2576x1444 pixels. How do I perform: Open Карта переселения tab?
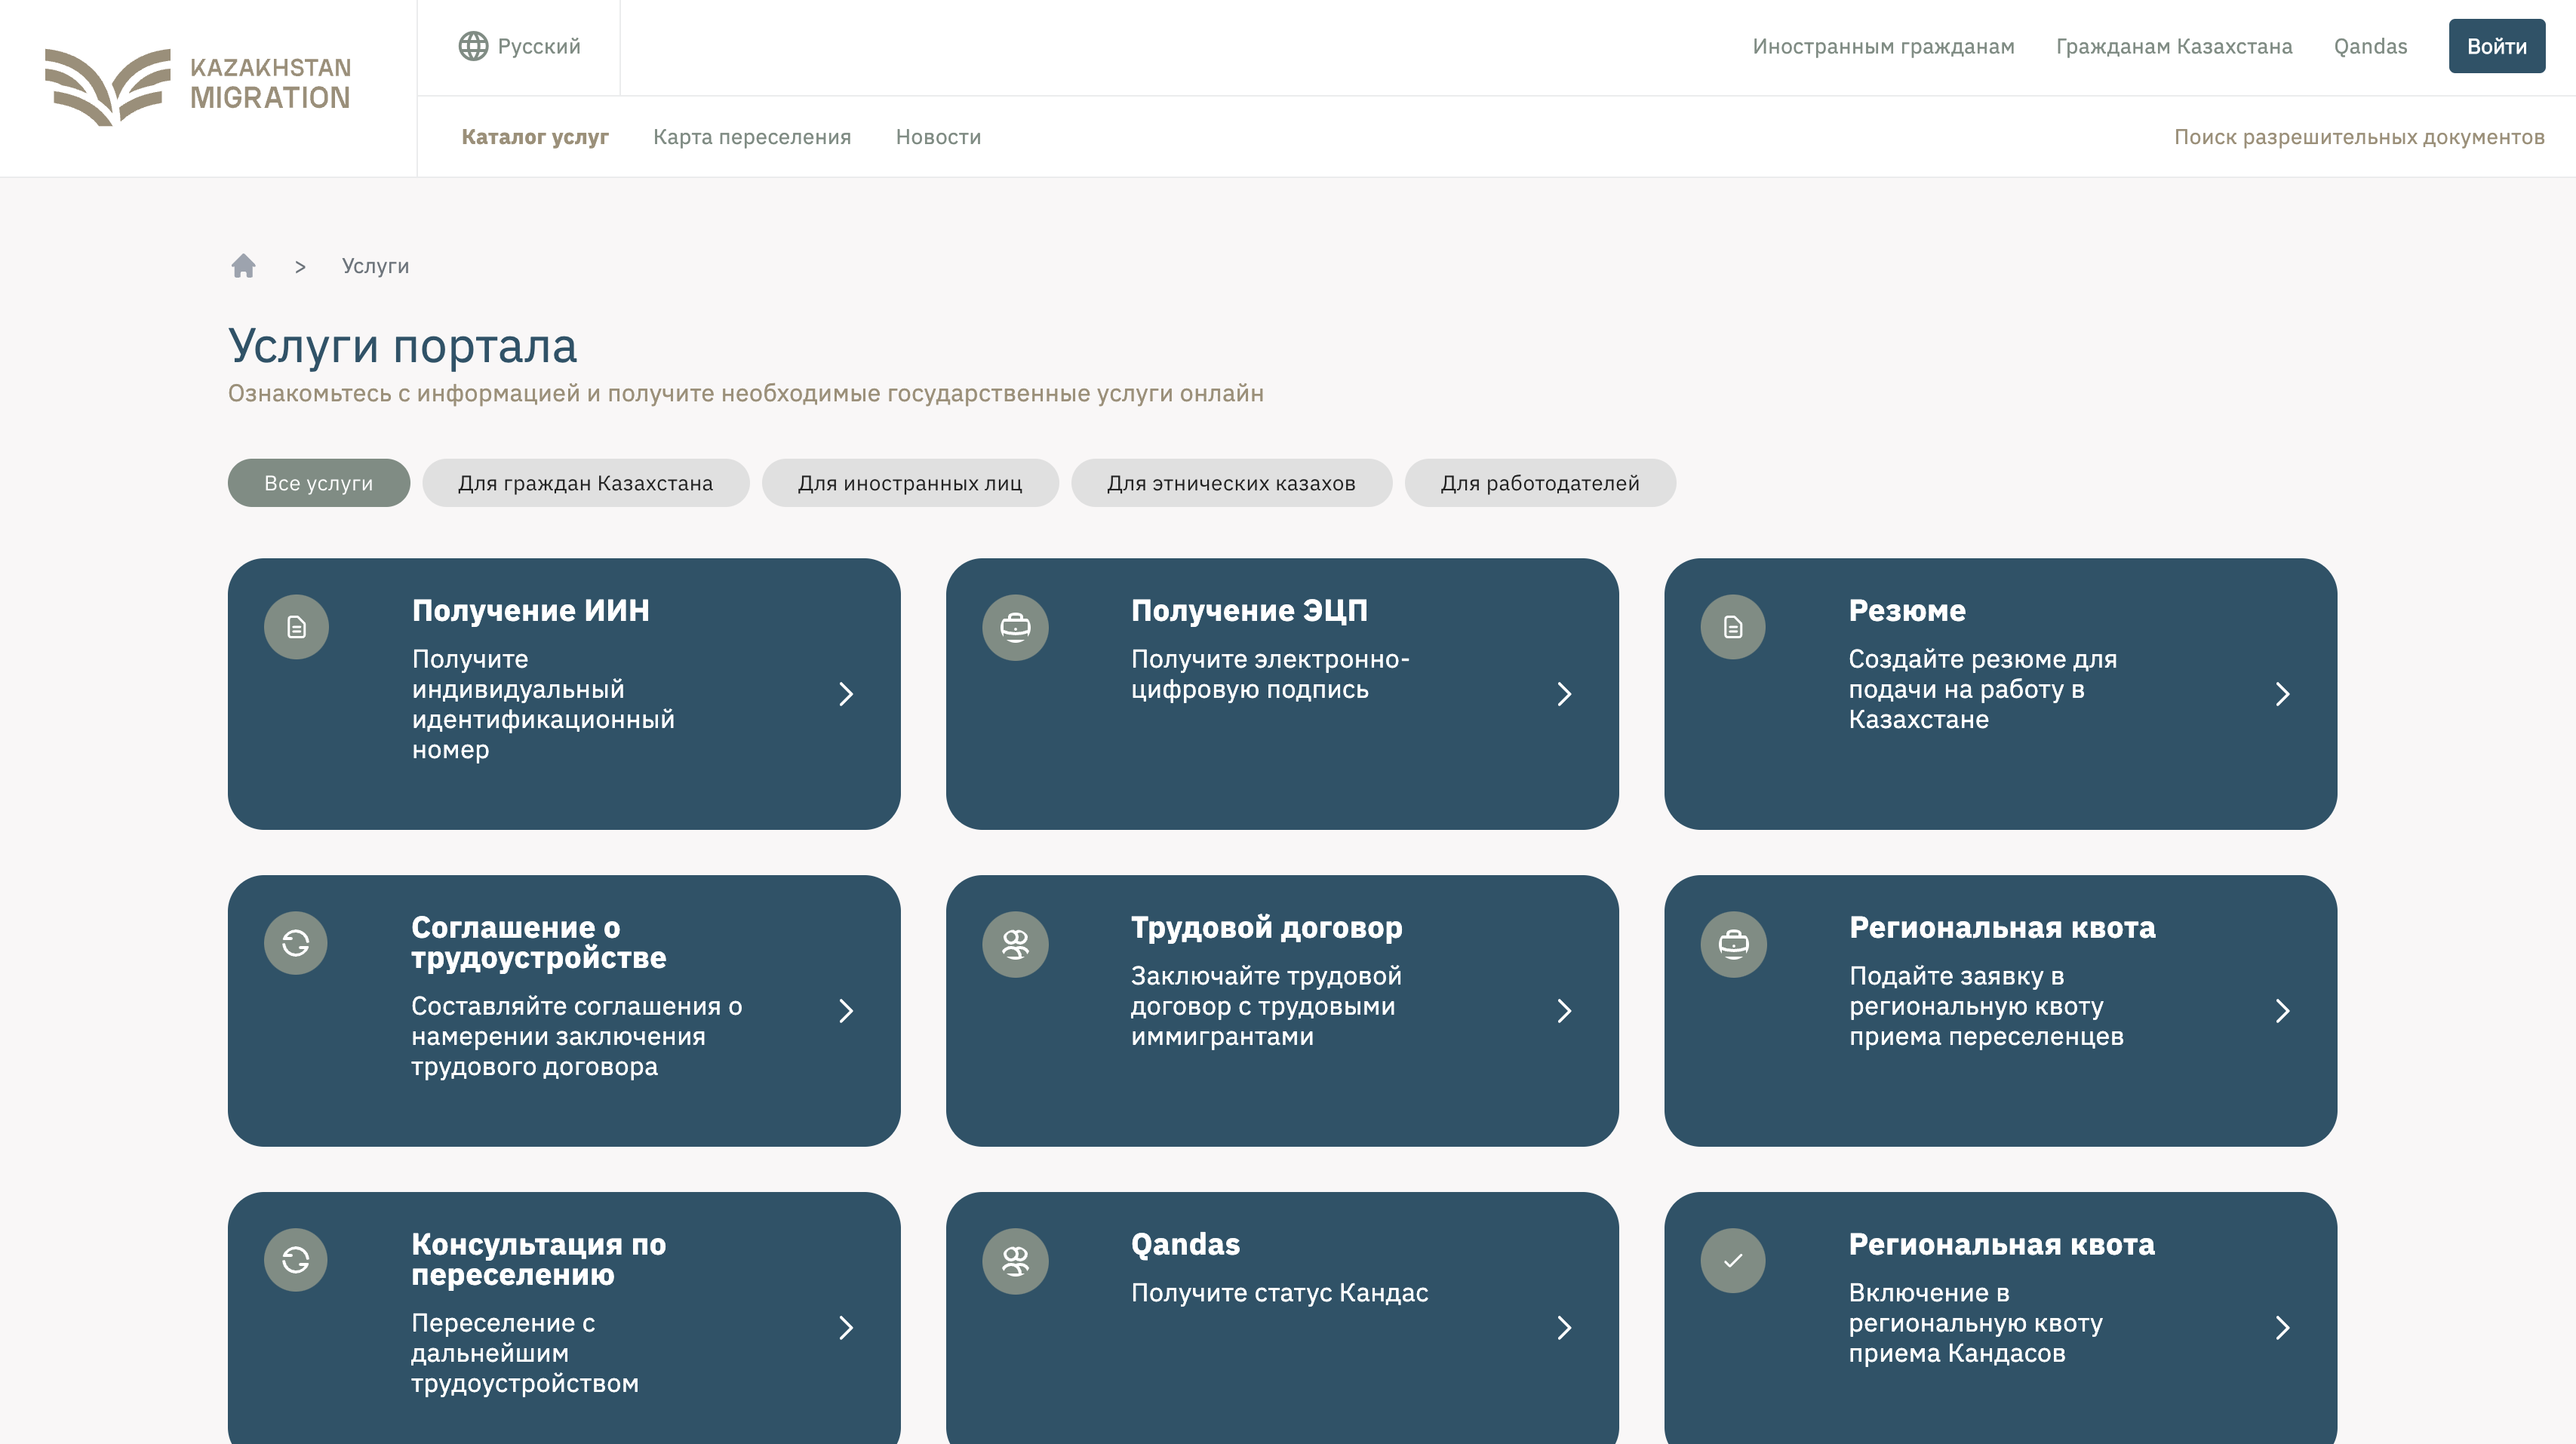pyautogui.click(x=752, y=137)
